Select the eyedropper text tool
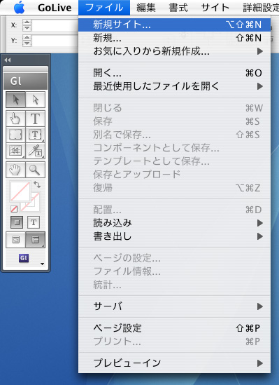 pyautogui.click(x=35, y=151)
